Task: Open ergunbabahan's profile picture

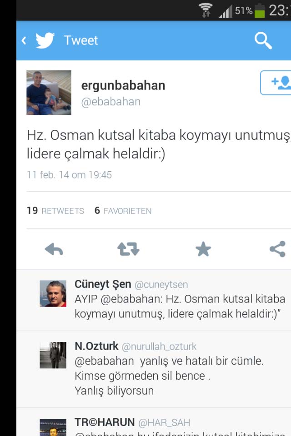Action: point(49,93)
